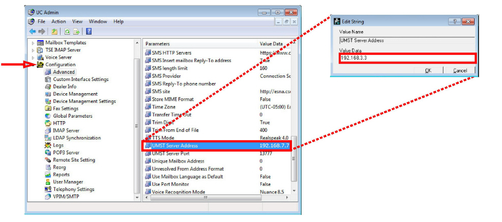The height and width of the screenshot is (222, 502).
Task: Click the Reports chart icon
Action: pyautogui.click(x=48, y=175)
